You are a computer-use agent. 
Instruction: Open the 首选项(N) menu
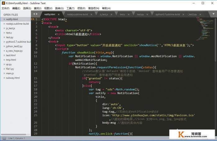94,8
